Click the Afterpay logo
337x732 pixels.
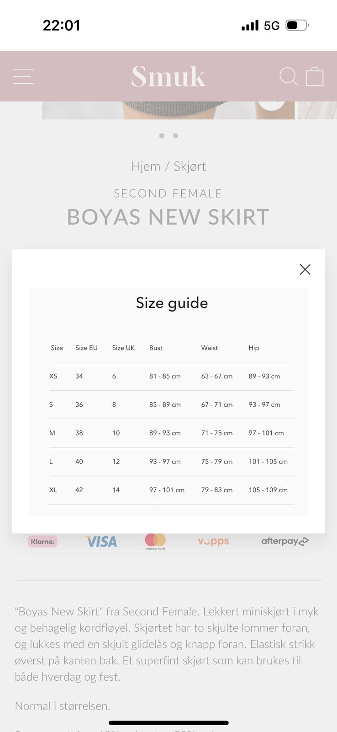284,541
